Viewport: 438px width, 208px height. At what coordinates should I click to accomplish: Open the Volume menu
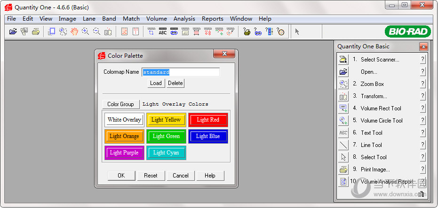pyautogui.click(x=156, y=19)
